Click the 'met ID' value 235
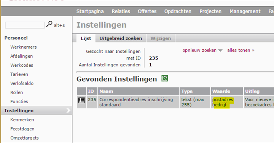This screenshot has width=274, height=143. (154, 58)
